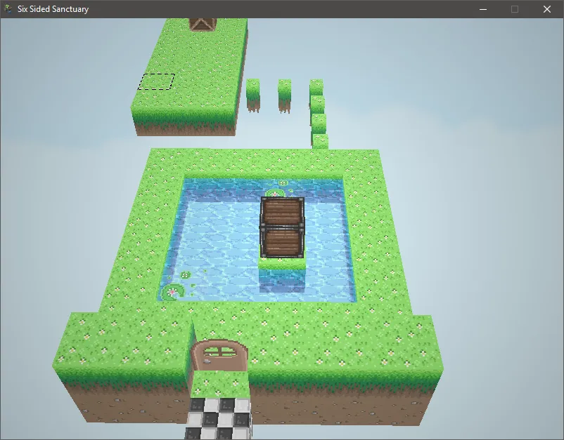Click the middle small floating grass block
Viewport: 564px width, 440px height.
click(x=284, y=91)
